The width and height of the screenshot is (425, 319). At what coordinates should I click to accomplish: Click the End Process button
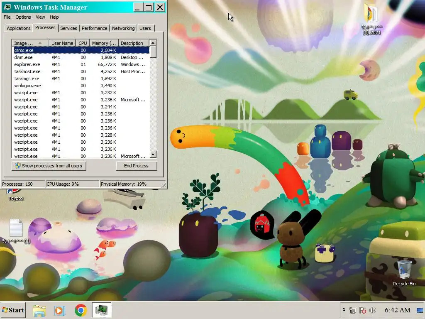[136, 166]
